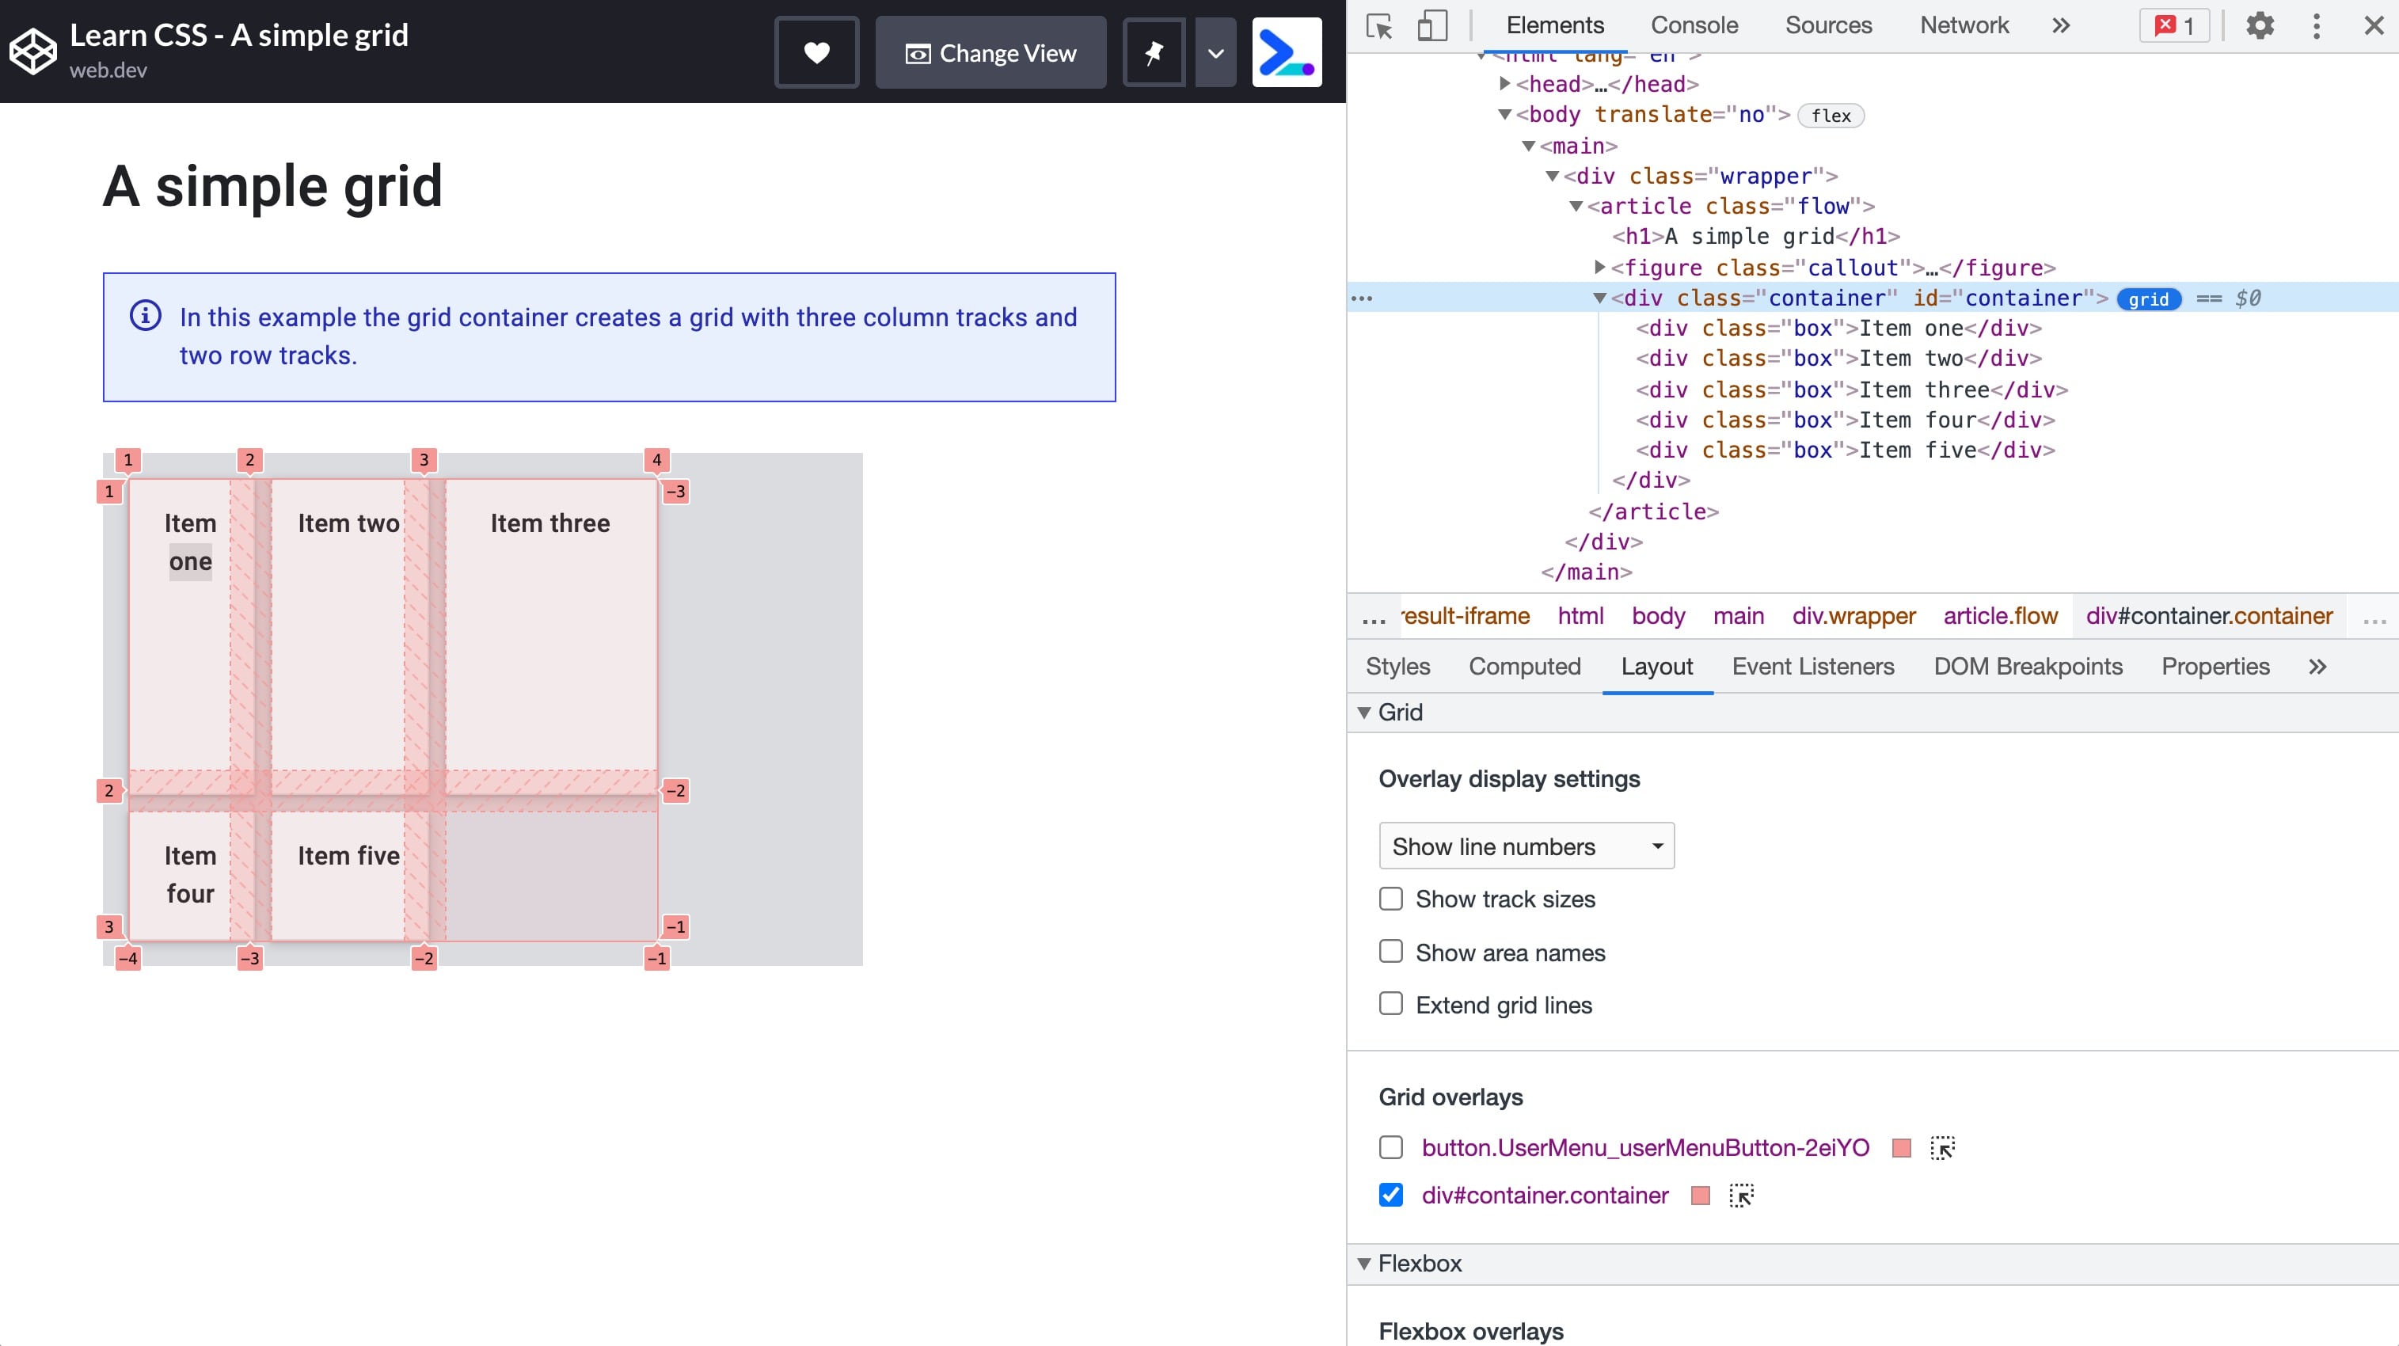Toggle the Extend grid lines checkbox
Image resolution: width=2399 pixels, height=1346 pixels.
[1390, 1005]
